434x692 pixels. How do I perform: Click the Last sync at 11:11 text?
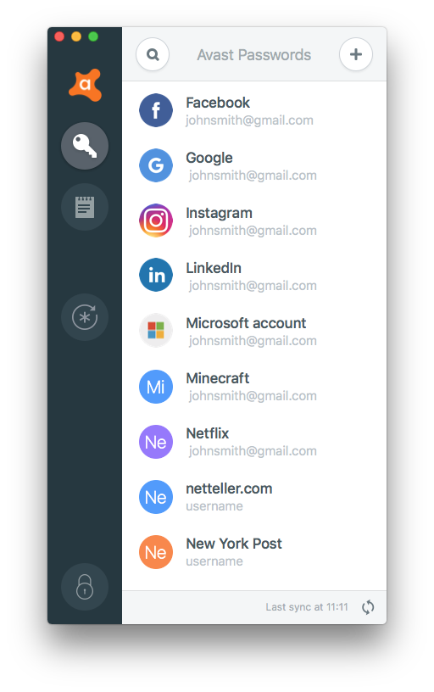pyautogui.click(x=307, y=607)
